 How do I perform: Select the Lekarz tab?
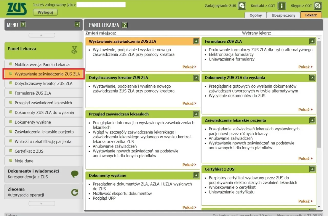311,15
